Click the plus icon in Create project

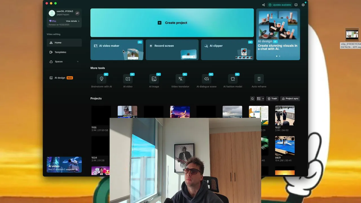[159, 23]
